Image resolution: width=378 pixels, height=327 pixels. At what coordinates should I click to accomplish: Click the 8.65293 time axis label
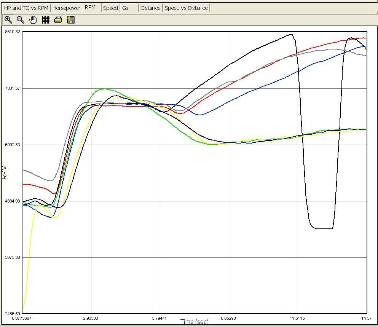pos(228,318)
